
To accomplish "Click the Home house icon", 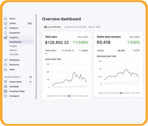I will click(x=6, y=19).
